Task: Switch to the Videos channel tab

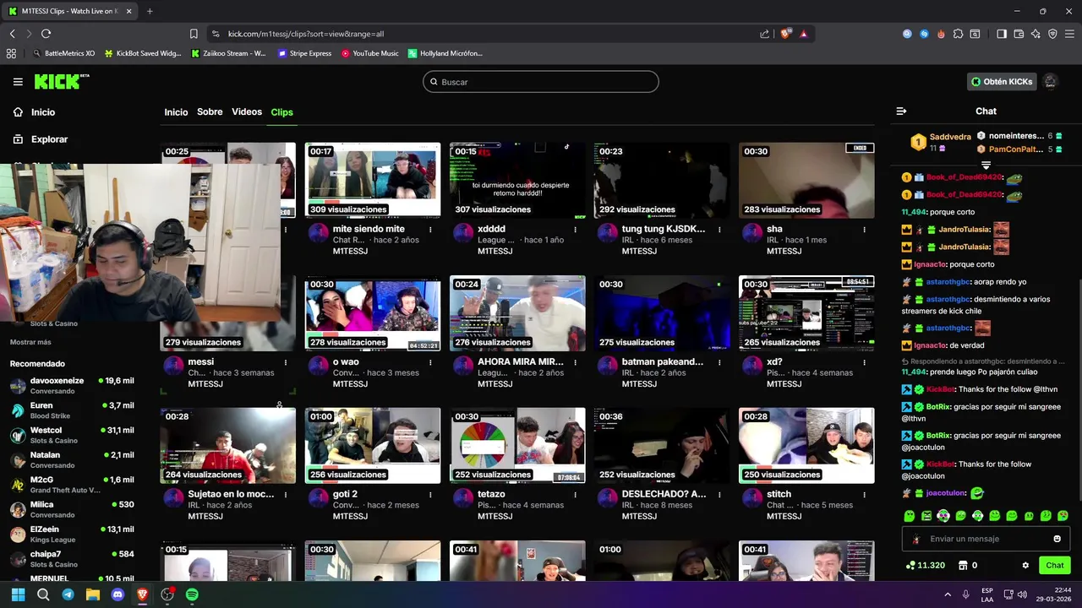Action: point(247,112)
